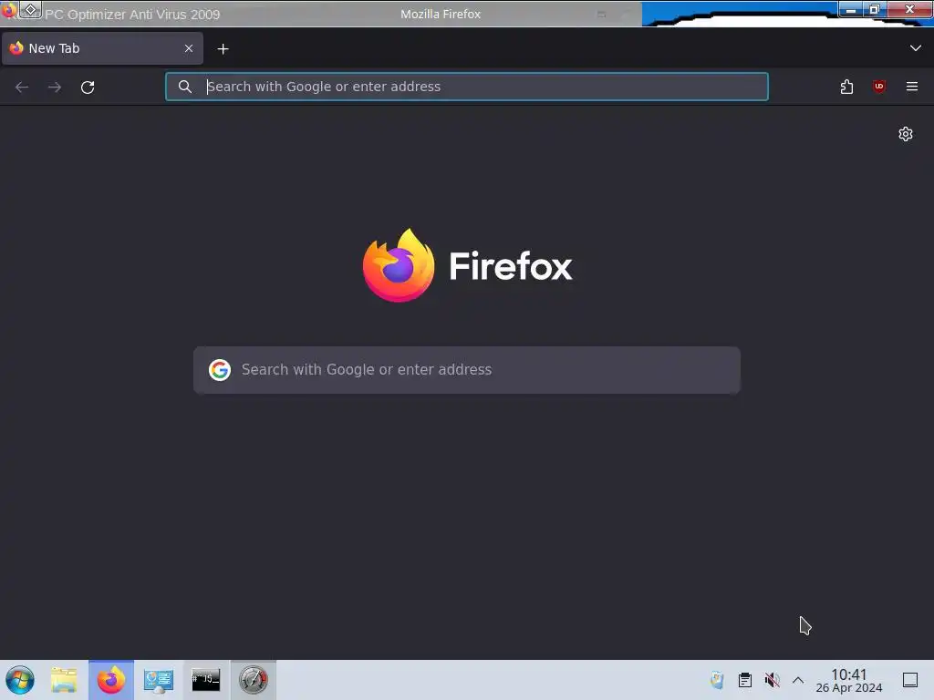The height and width of the screenshot is (700, 934).
Task: Open the file manager taskbar icon
Action: pyautogui.click(x=64, y=680)
